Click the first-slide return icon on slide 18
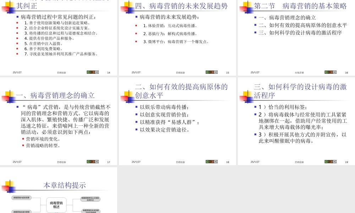 215,161
